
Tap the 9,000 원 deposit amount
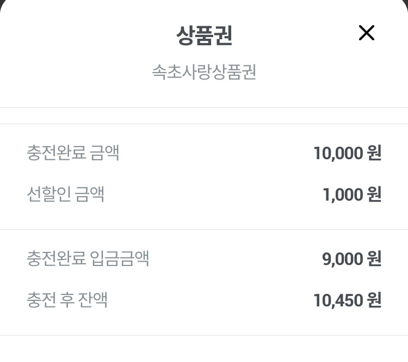pos(351,258)
